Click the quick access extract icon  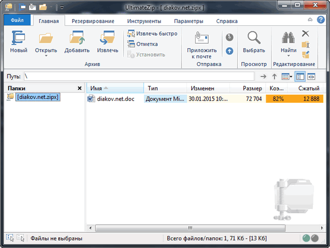pyautogui.click(x=32, y=7)
